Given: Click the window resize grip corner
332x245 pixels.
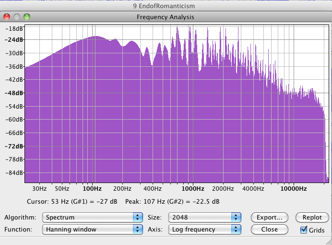Looking at the screenshot, I should pyautogui.click(x=329, y=242).
